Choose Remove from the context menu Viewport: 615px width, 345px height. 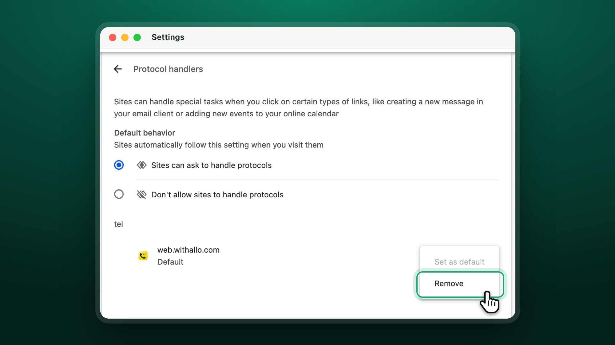tap(460, 284)
